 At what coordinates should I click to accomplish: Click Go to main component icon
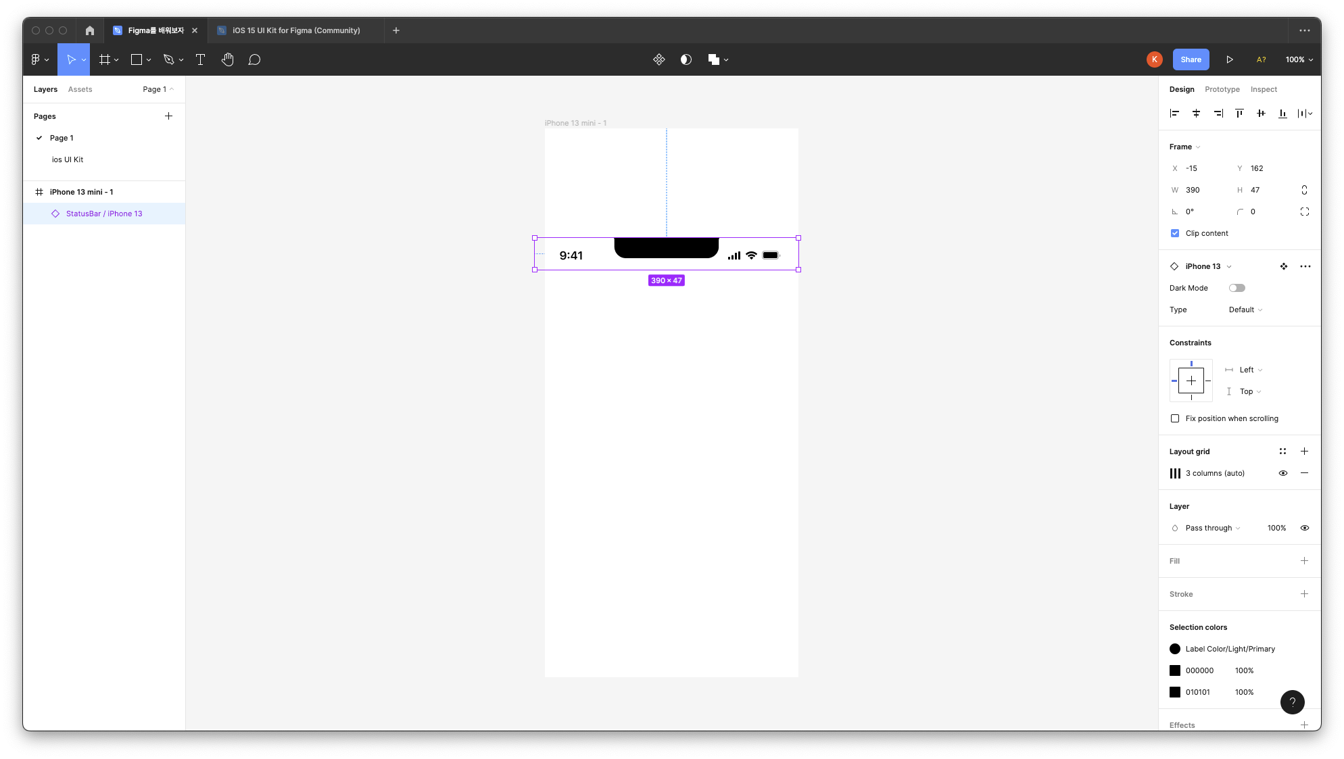pyautogui.click(x=1283, y=266)
